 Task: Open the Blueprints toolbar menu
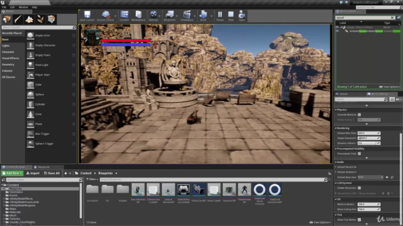click(x=169, y=16)
